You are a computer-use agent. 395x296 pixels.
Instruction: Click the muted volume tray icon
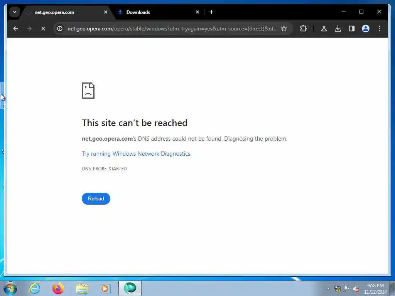tap(356, 289)
